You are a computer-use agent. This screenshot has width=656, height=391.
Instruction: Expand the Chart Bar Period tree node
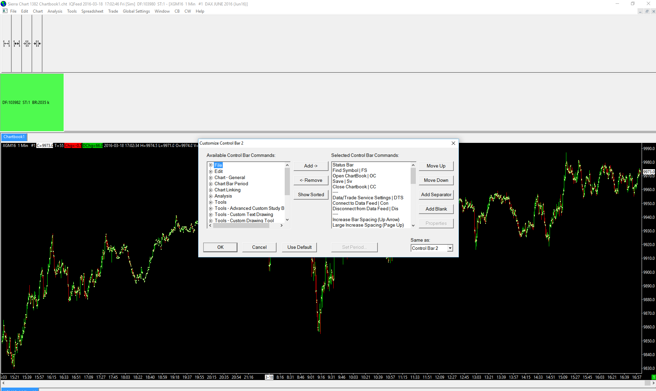[211, 184]
